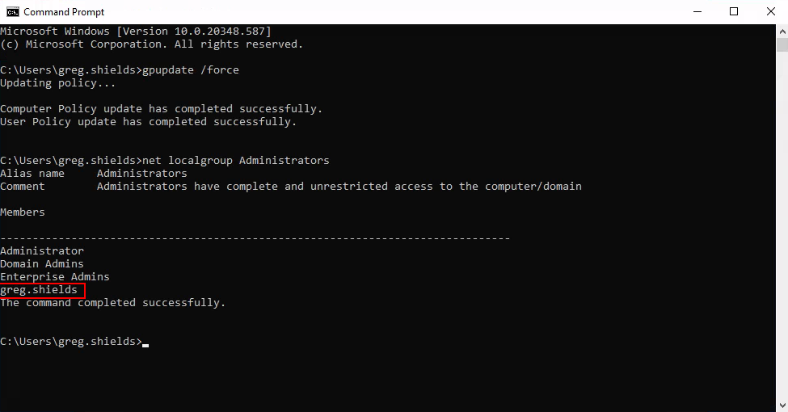Maximize the Command Prompt window

[x=734, y=11]
